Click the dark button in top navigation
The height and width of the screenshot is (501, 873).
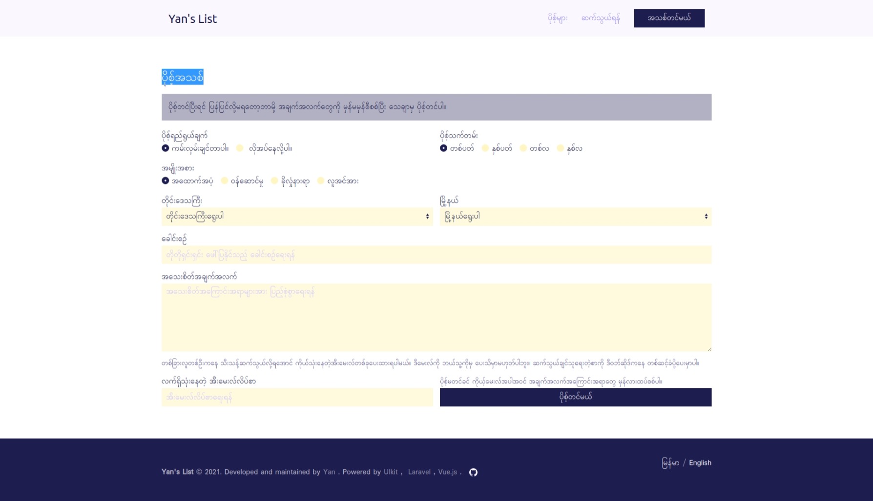tap(669, 18)
